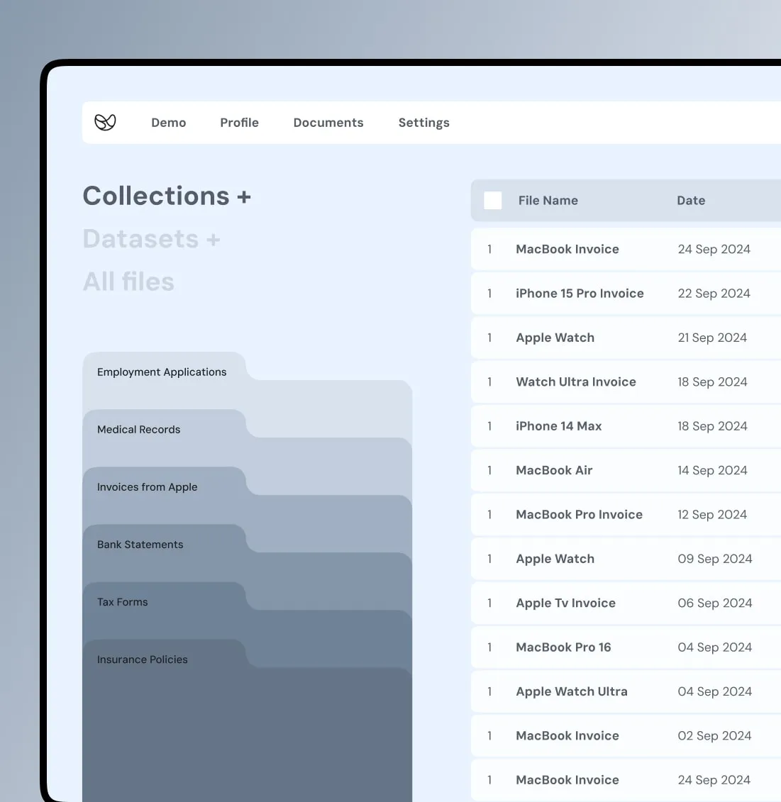
Task: Tick the select-all checkbox in table header
Action: pos(492,201)
